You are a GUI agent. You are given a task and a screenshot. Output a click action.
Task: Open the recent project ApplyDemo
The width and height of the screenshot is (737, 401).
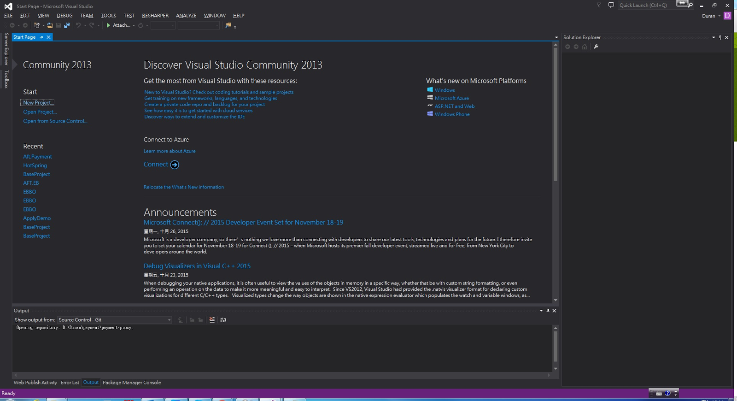(37, 218)
